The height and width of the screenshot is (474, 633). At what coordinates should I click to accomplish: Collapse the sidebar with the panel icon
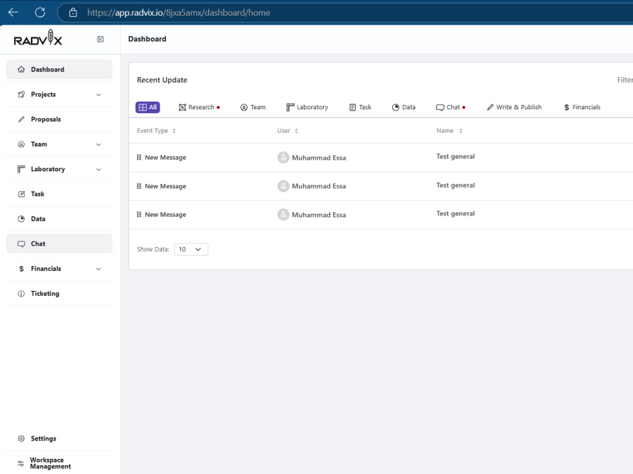(101, 39)
